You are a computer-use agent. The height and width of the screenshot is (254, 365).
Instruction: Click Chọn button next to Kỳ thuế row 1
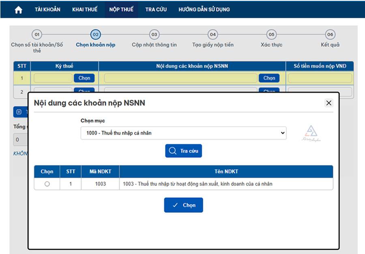tap(84, 78)
